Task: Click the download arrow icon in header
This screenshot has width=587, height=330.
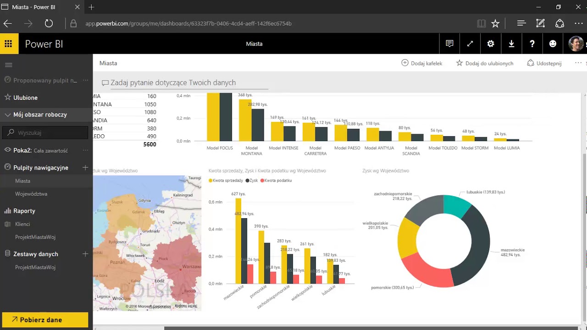Action: (x=511, y=44)
